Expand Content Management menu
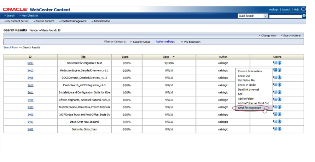Screen dimensions: 315x162 click(x=73, y=21)
